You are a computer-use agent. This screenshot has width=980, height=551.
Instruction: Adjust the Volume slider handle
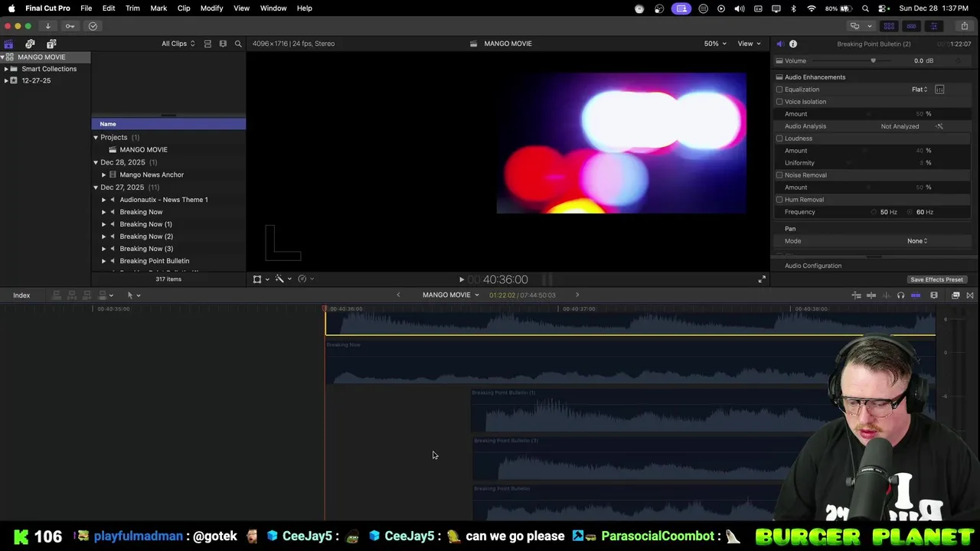873,60
